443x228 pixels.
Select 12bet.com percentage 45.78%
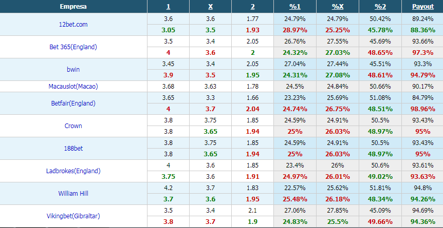pos(380,30)
